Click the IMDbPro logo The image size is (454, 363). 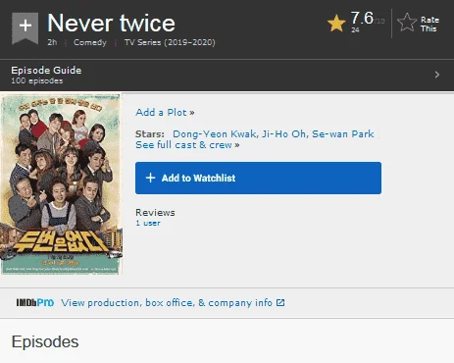[x=35, y=303]
